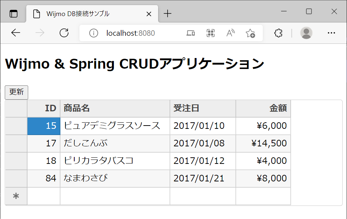The height and width of the screenshot is (219, 347).
Task: Select the Wijmo DB接続サンプル tab
Action: [x=92, y=14]
